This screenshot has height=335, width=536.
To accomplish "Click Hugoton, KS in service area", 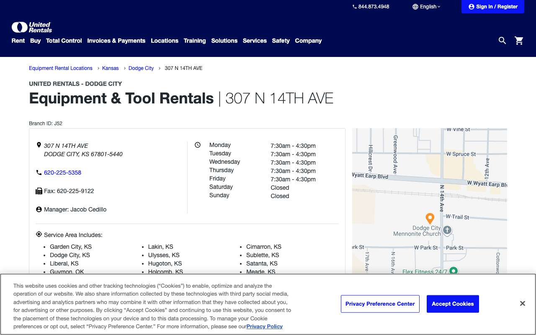I will 165,263.
